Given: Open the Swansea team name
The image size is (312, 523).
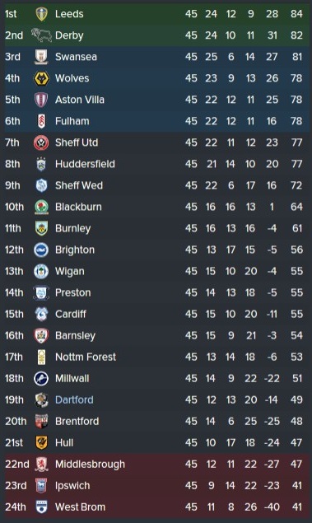Looking at the screenshot, I should (76, 57).
